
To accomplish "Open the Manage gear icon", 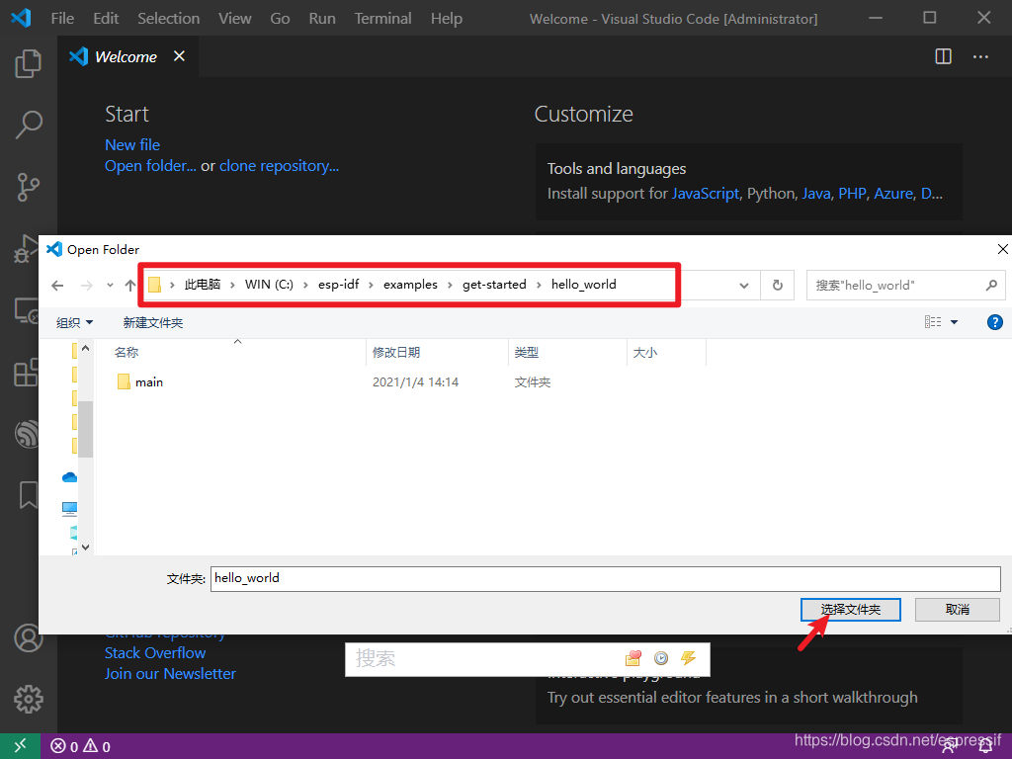I will 29,699.
